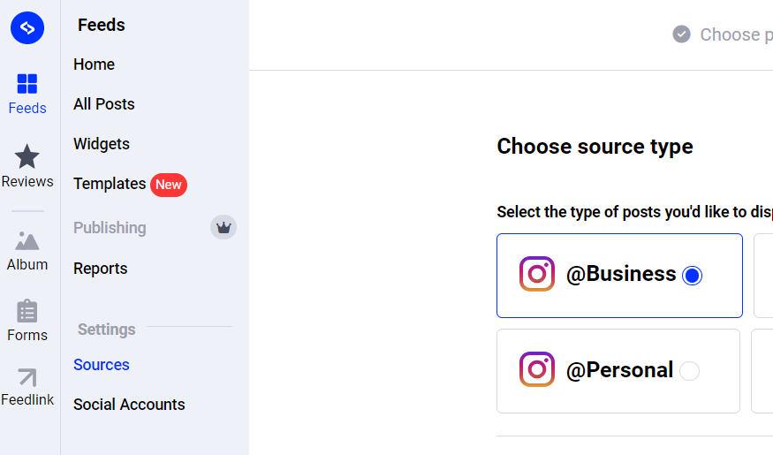Select the @Business radio button
The image size is (773, 455).
point(693,276)
